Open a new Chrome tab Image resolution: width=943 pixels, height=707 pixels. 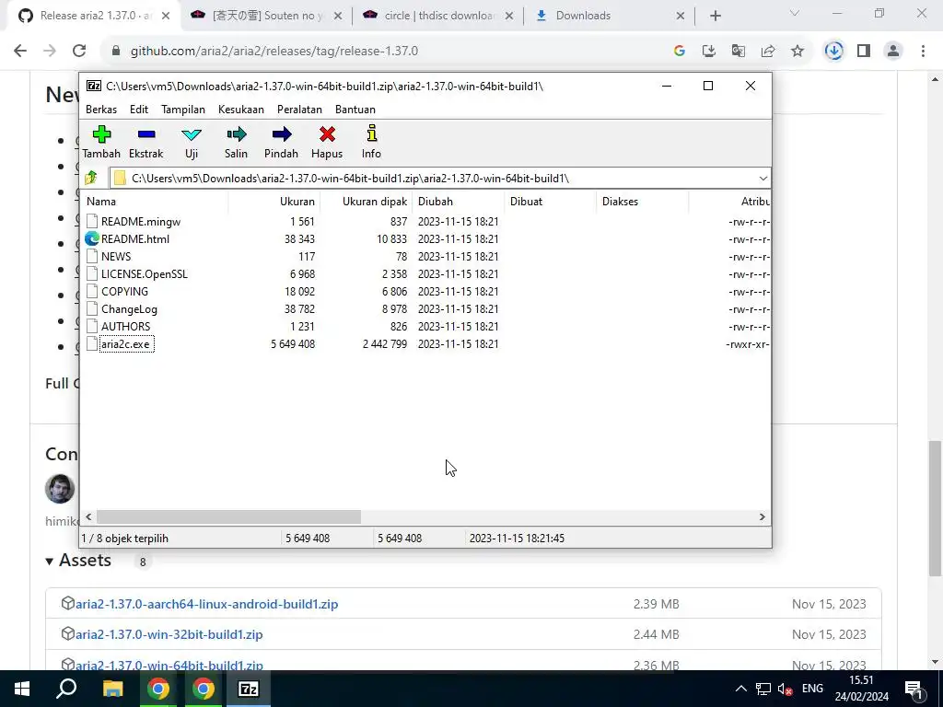[x=715, y=16]
